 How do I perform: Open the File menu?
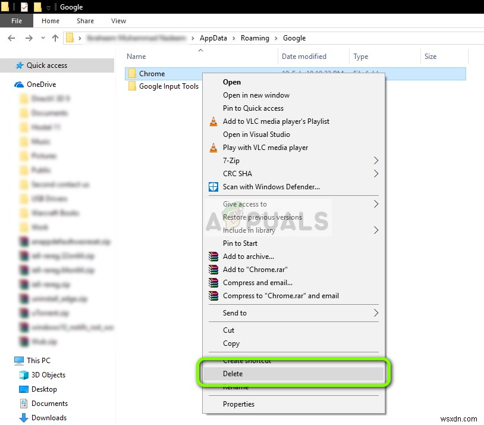coord(16,20)
